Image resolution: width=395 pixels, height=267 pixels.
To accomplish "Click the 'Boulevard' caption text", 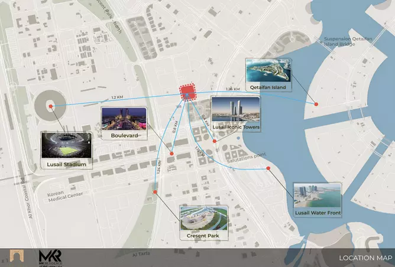I will tap(124, 135).
